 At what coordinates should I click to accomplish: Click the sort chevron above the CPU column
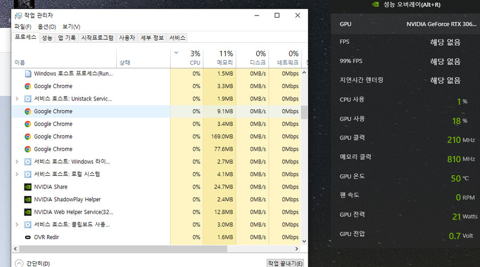click(x=177, y=53)
